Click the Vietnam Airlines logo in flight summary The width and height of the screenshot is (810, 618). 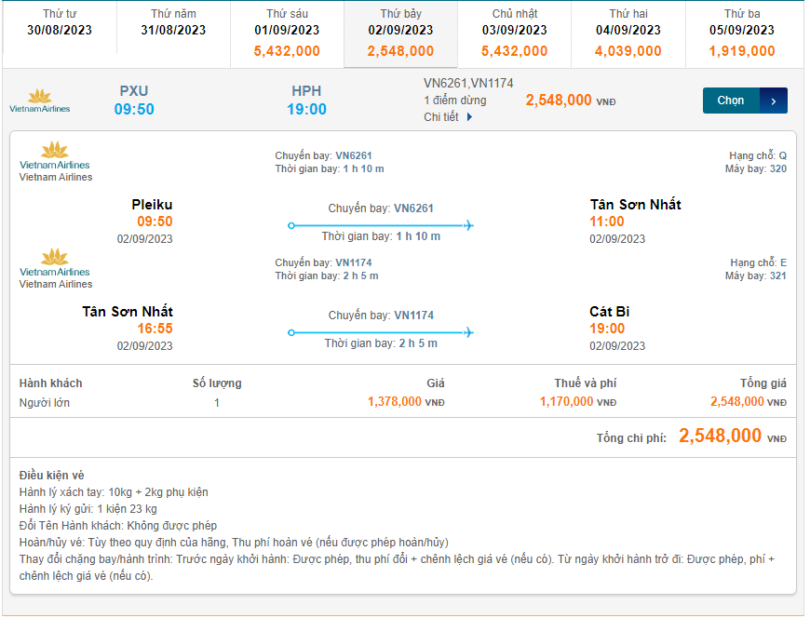tap(39, 101)
